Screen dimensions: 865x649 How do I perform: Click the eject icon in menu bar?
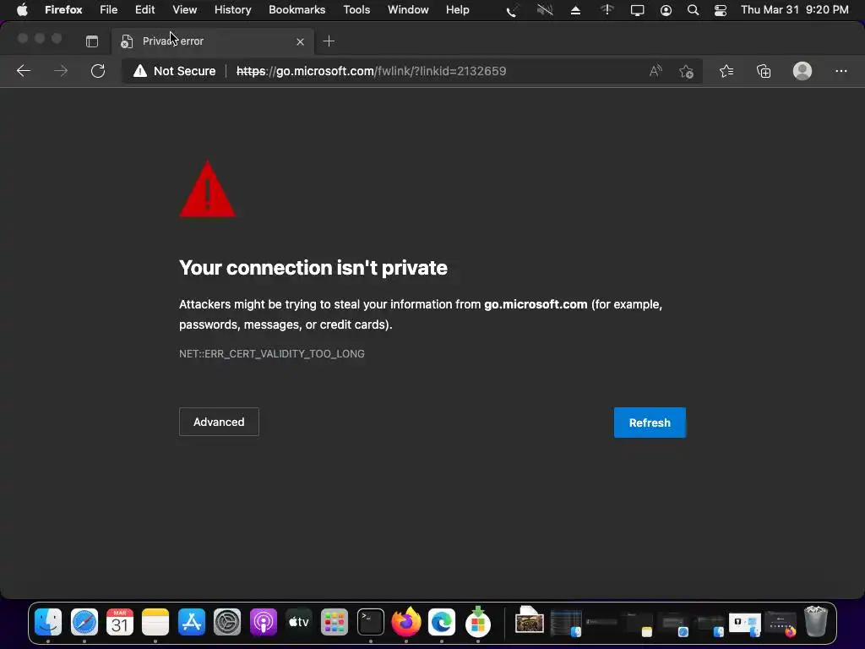(x=575, y=10)
